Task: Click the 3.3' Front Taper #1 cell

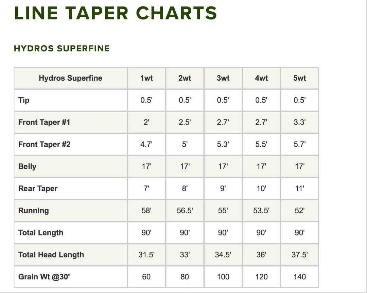Action: [299, 122]
